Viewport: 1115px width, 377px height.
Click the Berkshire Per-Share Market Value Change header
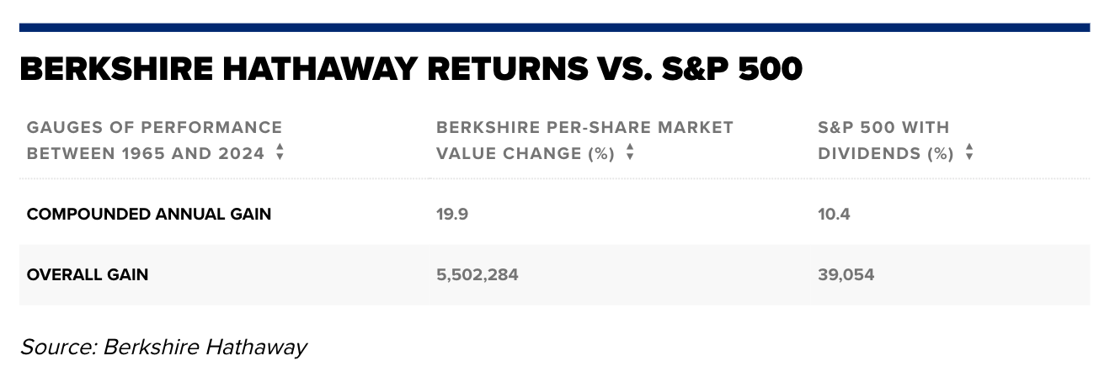584,128
